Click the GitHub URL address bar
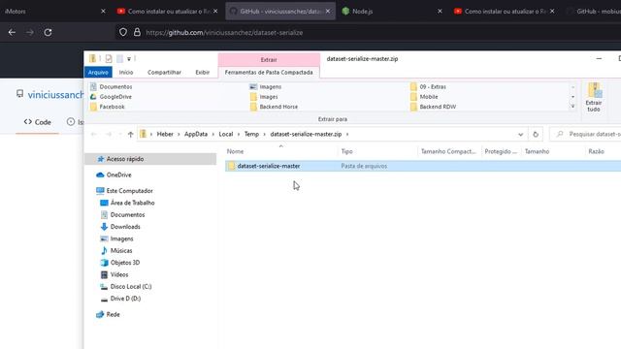The width and height of the screenshot is (621, 349). 224,33
